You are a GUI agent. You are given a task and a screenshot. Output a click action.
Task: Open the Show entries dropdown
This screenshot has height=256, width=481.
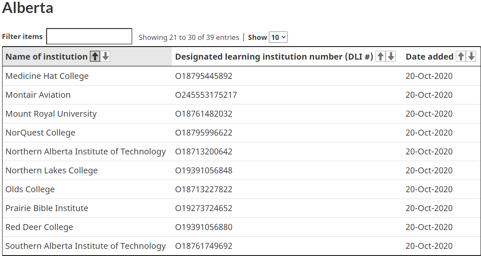coord(278,37)
